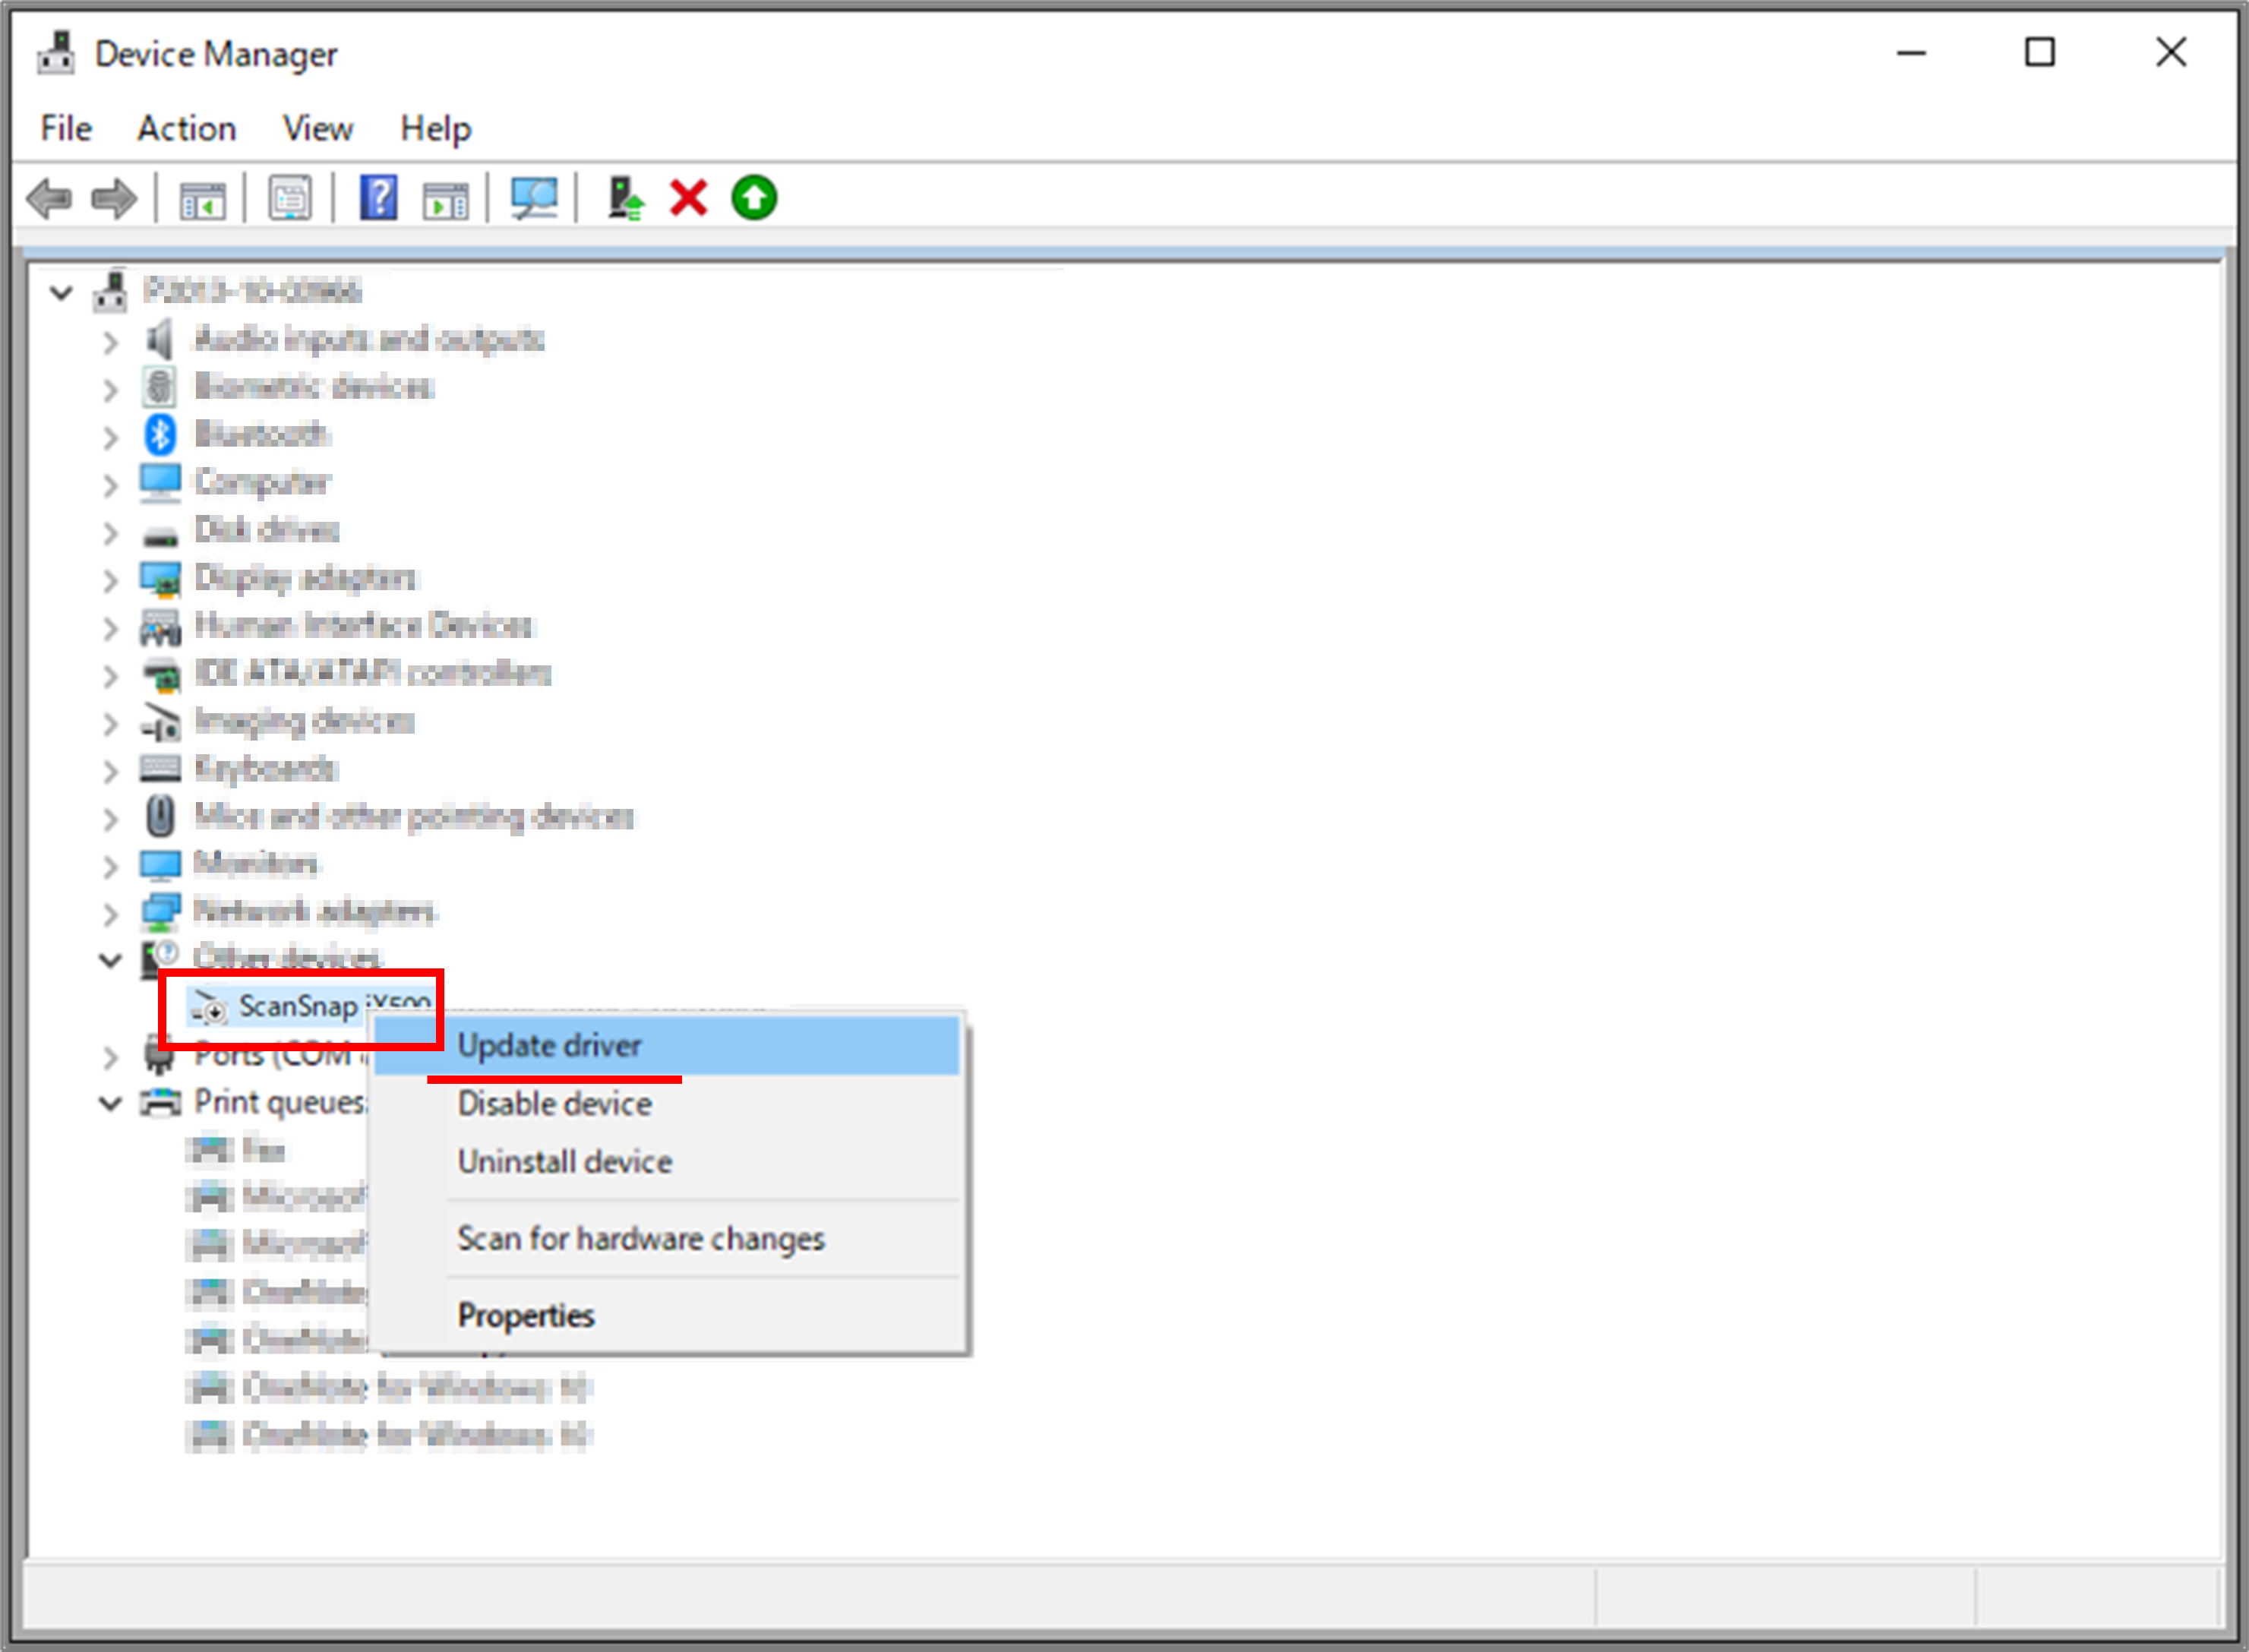Click the properties view icon in toolbar
Viewport: 2249px width, 1652px height.
[x=285, y=196]
